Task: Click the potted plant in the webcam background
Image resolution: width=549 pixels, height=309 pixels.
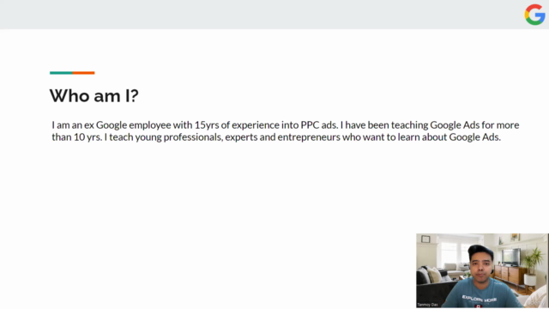Action: tap(532, 265)
